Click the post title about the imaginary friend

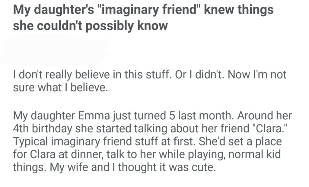click(x=143, y=18)
